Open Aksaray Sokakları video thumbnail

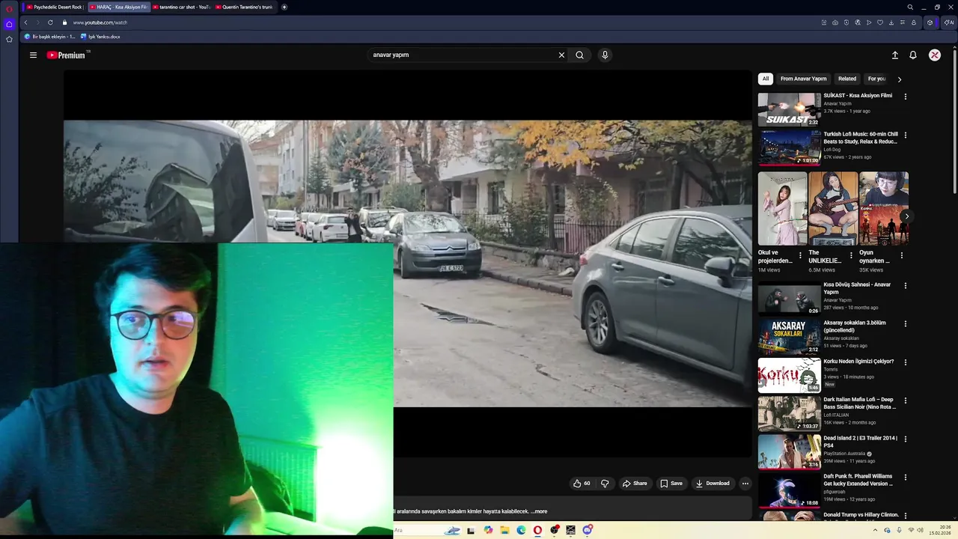(x=789, y=337)
